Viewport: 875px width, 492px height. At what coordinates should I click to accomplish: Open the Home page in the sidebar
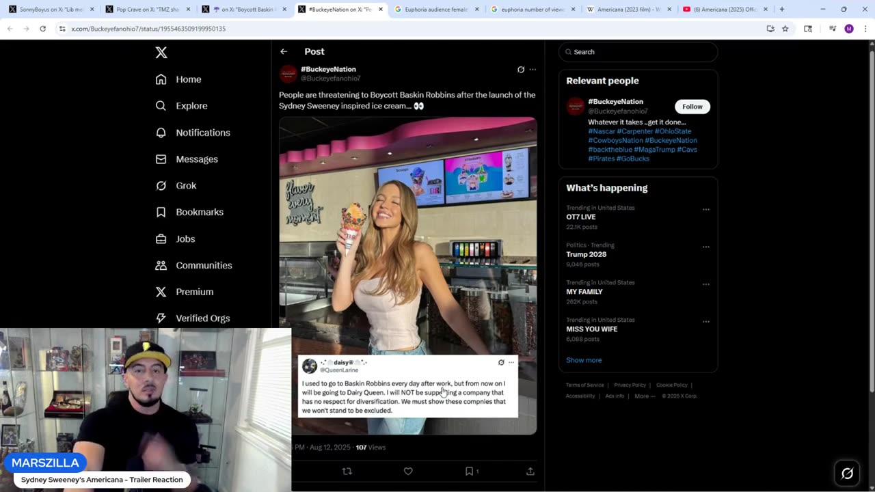click(x=178, y=79)
